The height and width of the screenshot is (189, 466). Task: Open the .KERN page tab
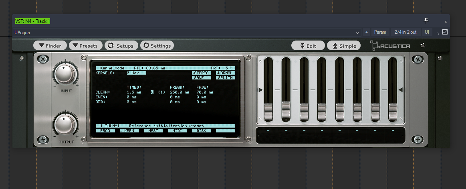(129, 131)
